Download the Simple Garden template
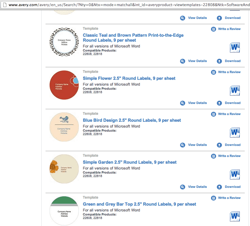The image size is (250, 226). point(232,187)
